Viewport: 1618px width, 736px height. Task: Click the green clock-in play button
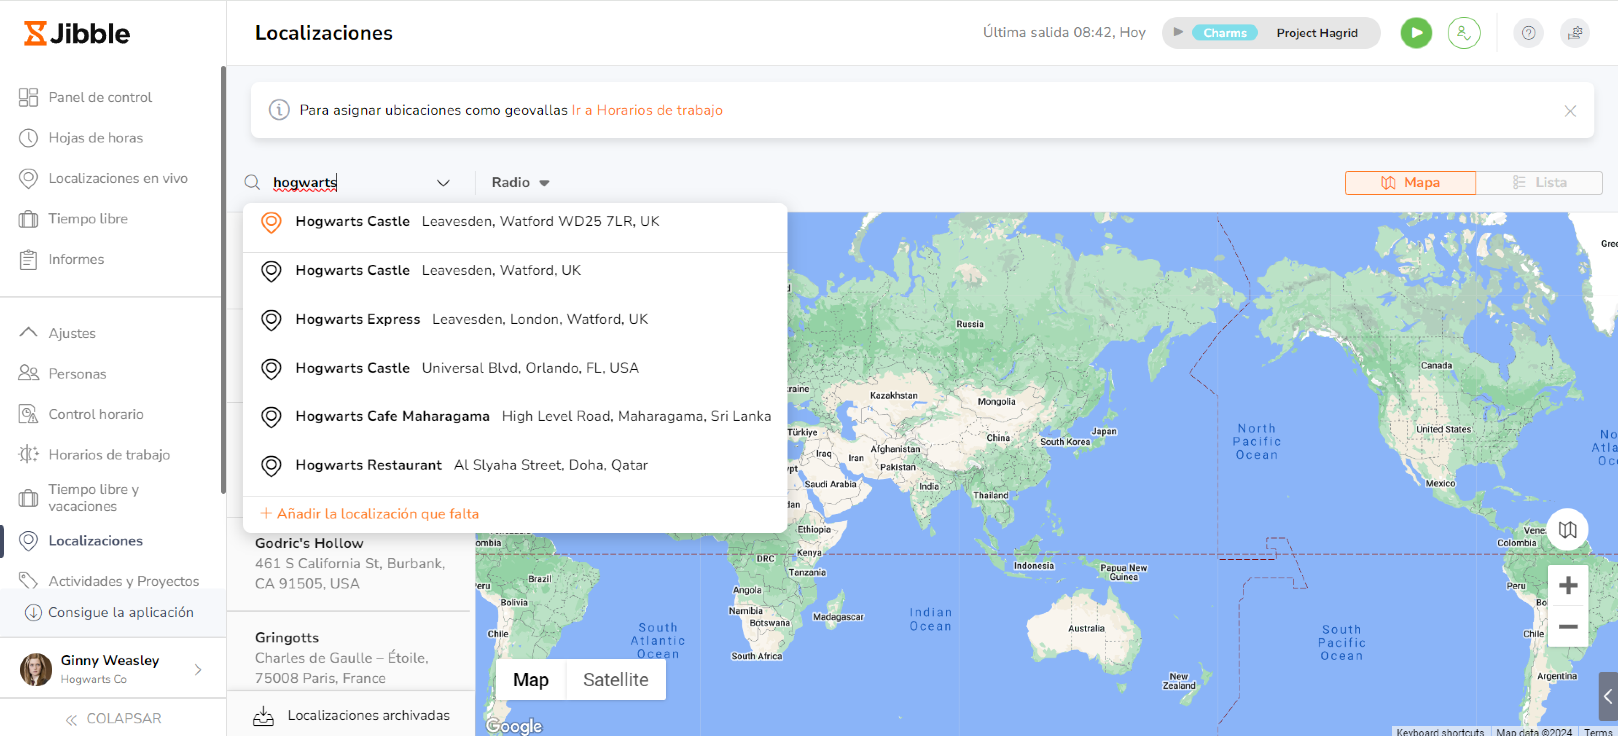click(1416, 32)
